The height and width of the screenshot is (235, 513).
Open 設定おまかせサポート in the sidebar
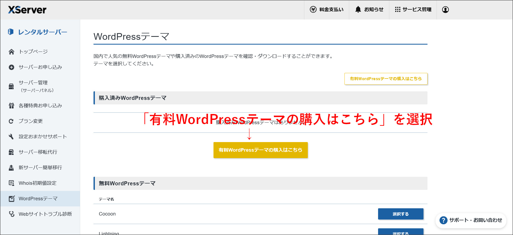pyautogui.click(x=40, y=137)
